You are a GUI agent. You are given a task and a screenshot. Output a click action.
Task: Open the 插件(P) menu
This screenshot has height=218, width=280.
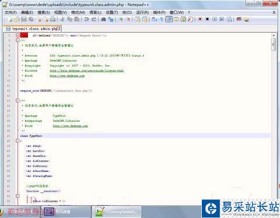click(x=159, y=12)
